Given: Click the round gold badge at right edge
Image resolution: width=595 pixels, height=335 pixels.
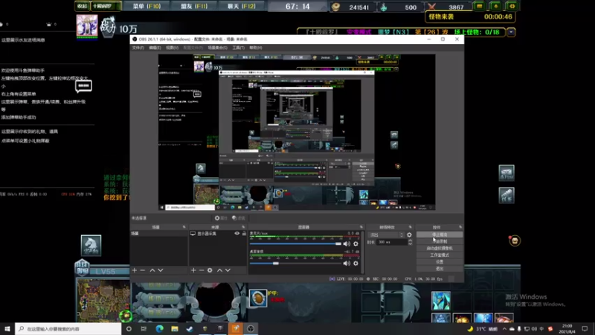Looking at the screenshot, I should pyautogui.click(x=515, y=240).
